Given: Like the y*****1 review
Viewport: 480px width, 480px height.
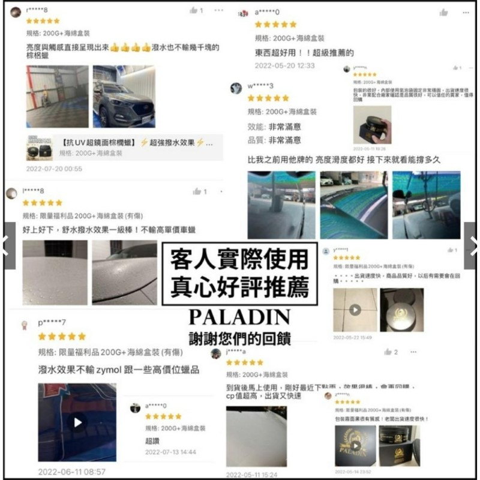Looking at the screenshot, I should click(x=450, y=250).
